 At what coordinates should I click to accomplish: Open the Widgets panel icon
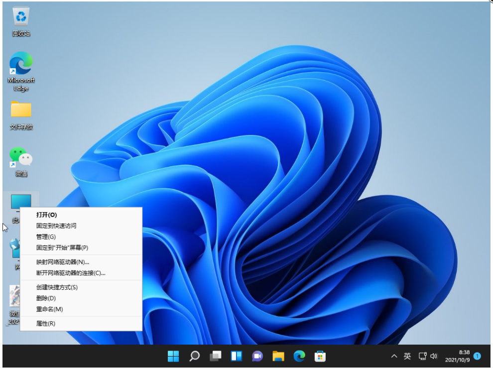(x=236, y=356)
